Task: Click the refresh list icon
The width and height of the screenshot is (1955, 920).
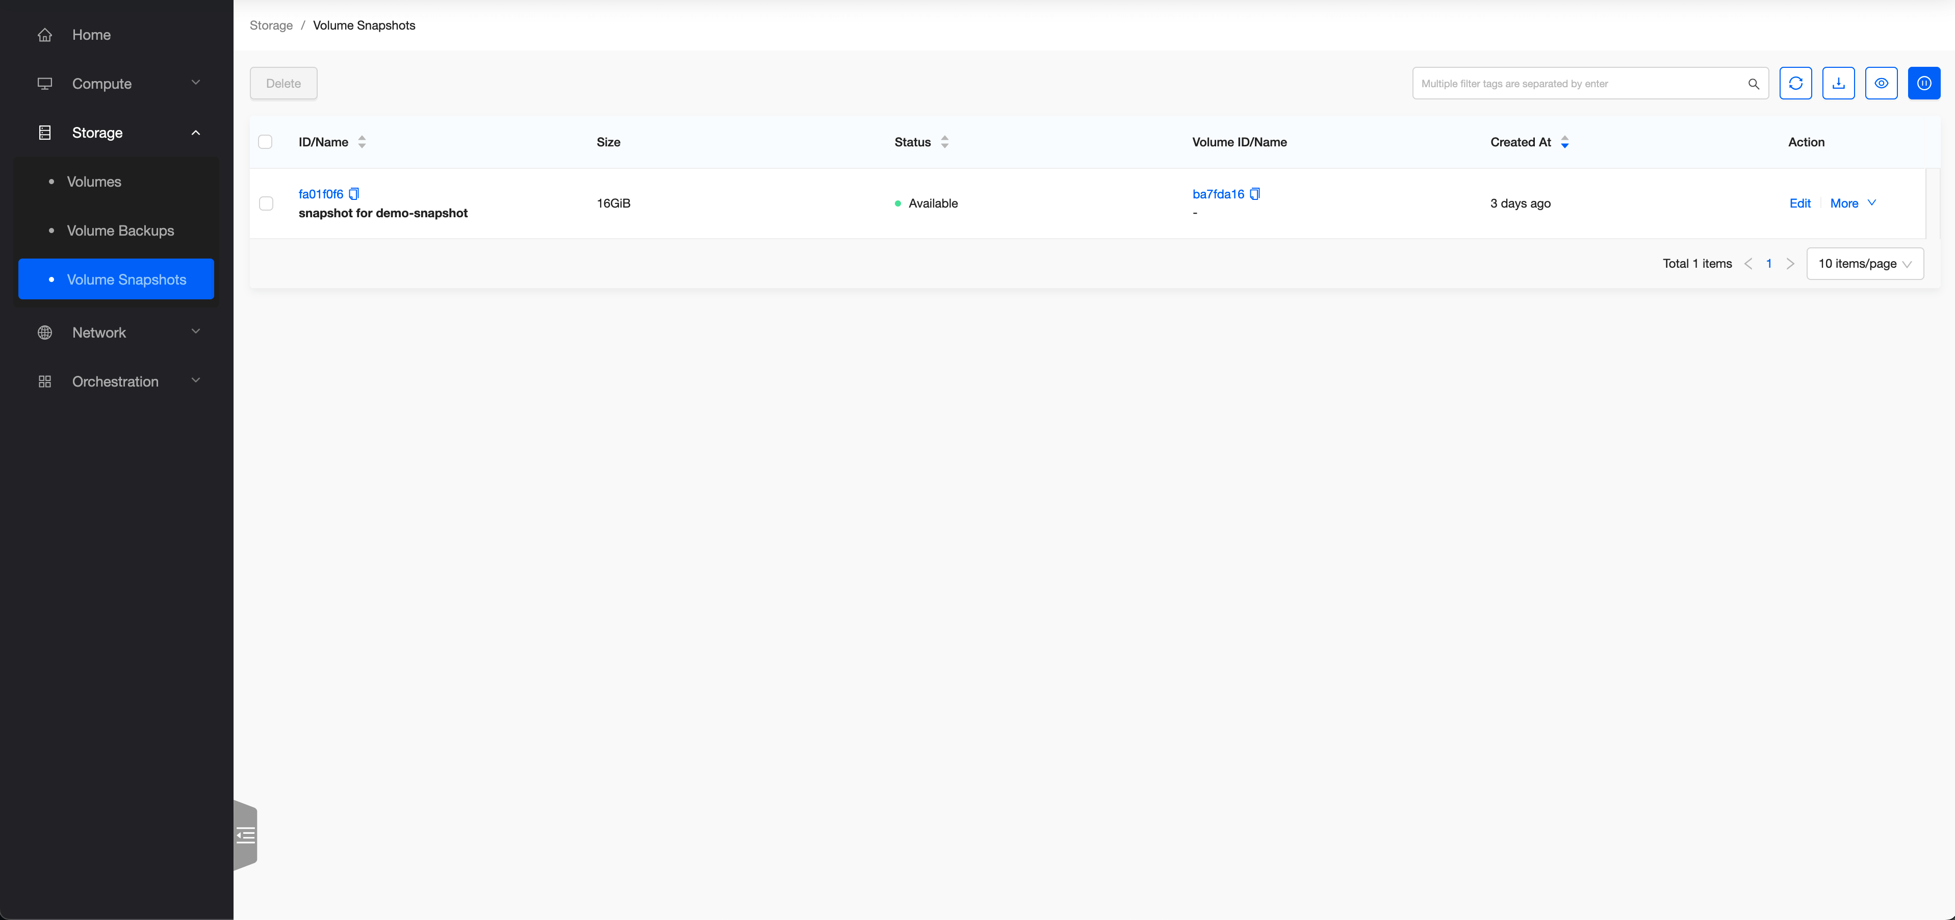Action: 1795,84
